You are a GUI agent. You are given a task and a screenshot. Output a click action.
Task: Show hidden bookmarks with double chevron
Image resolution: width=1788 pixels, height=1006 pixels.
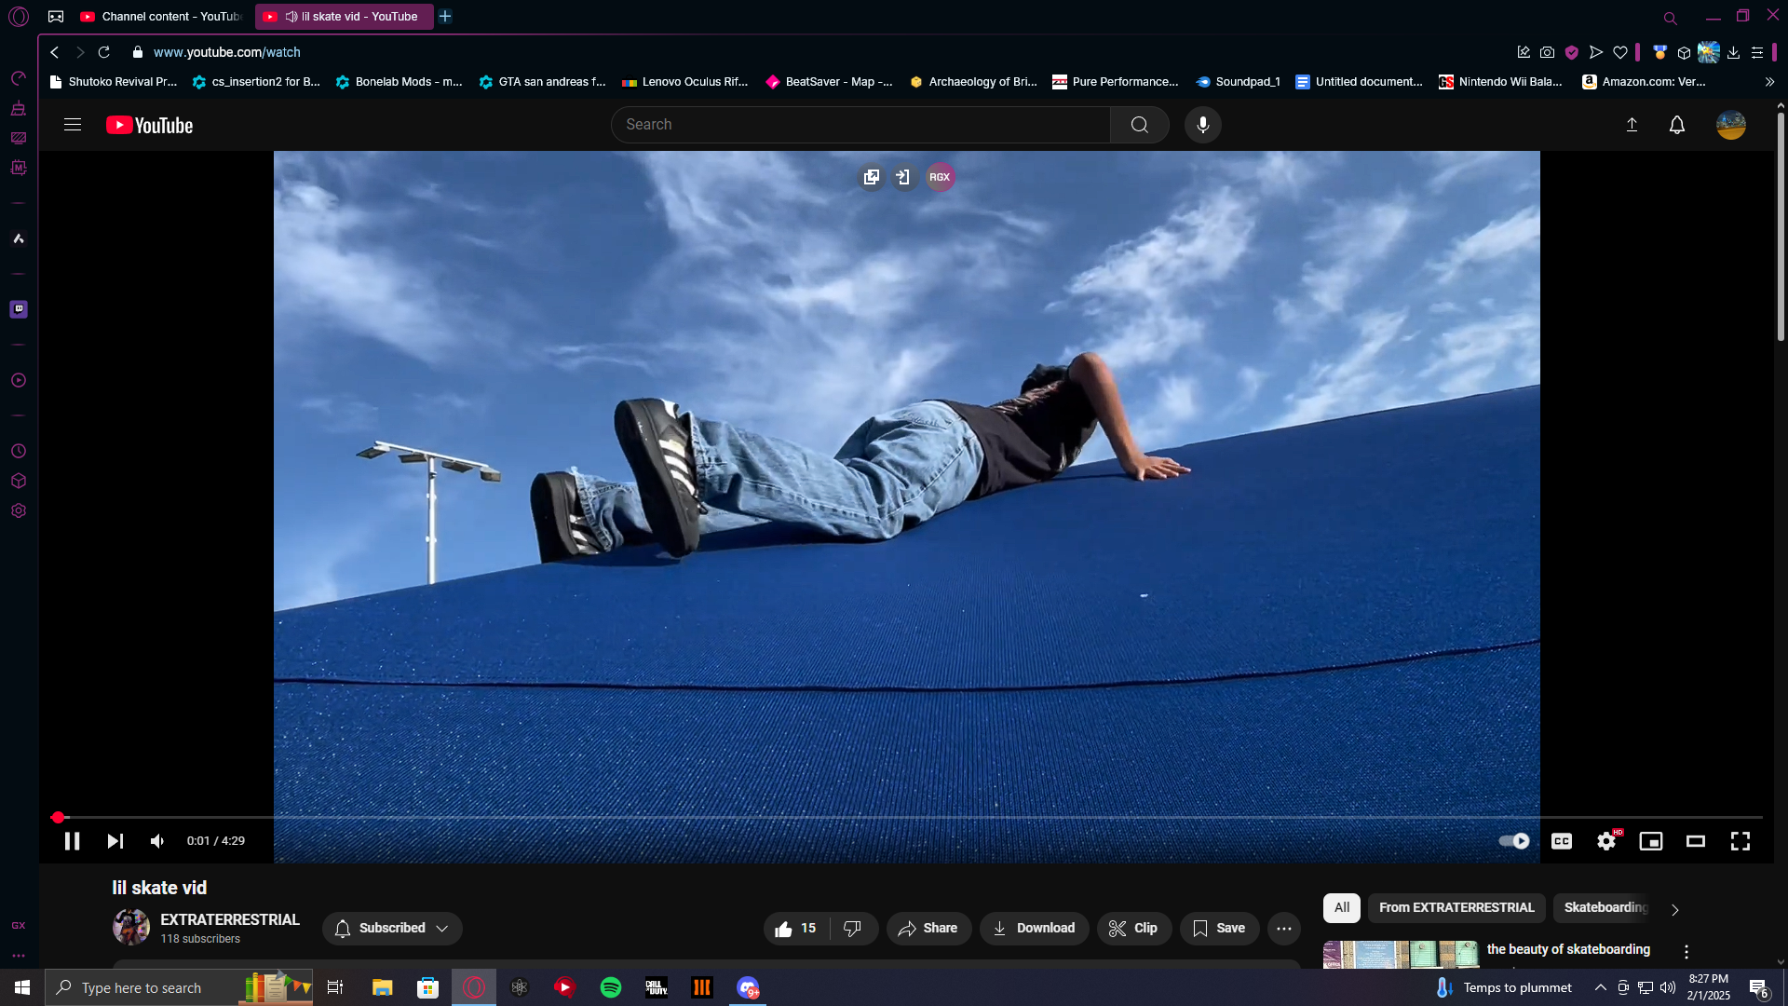(1769, 82)
